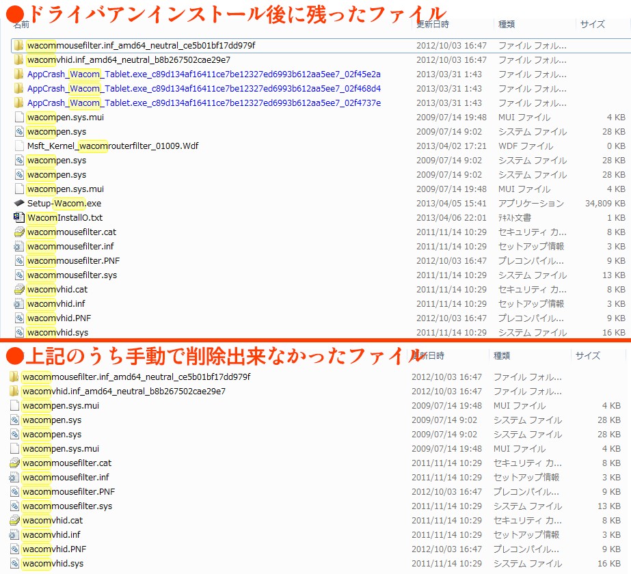Click the ﾃｷｽﾄ文書 type cell
631x574 pixels.
pyautogui.click(x=515, y=217)
